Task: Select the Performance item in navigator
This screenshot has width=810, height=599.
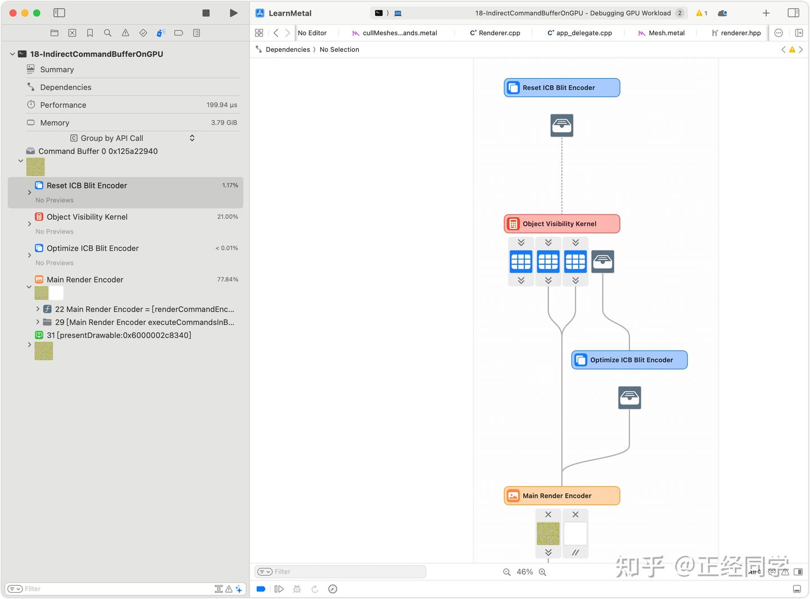Action: 133,105
